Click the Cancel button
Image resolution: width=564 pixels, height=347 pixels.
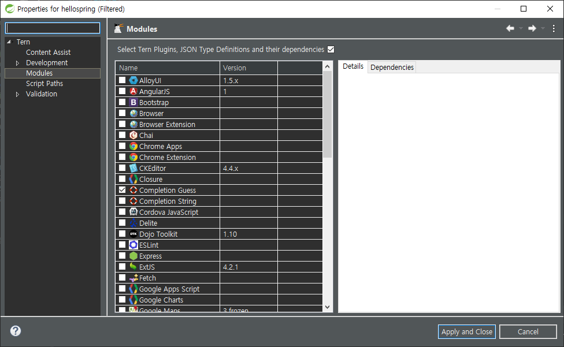pyautogui.click(x=528, y=331)
